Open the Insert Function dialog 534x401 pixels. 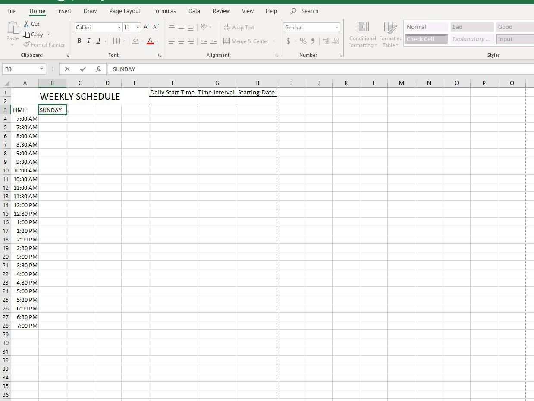point(98,69)
